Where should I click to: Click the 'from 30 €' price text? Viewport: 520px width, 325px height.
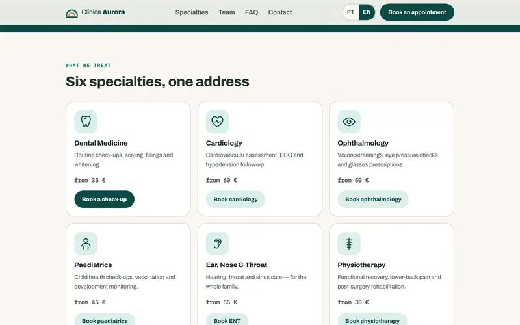tap(353, 302)
